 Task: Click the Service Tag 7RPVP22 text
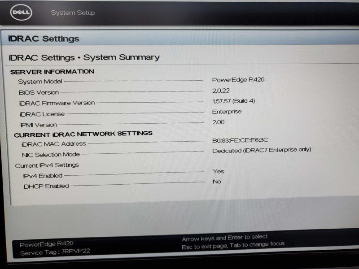[55, 252]
